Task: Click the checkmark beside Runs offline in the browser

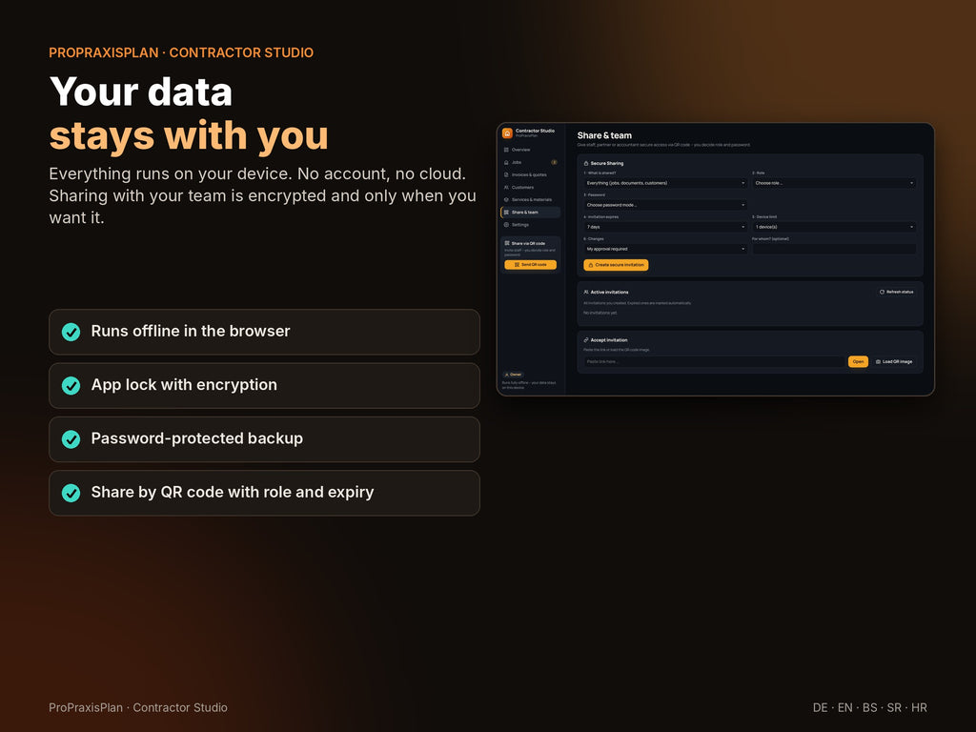Action: [x=71, y=332]
